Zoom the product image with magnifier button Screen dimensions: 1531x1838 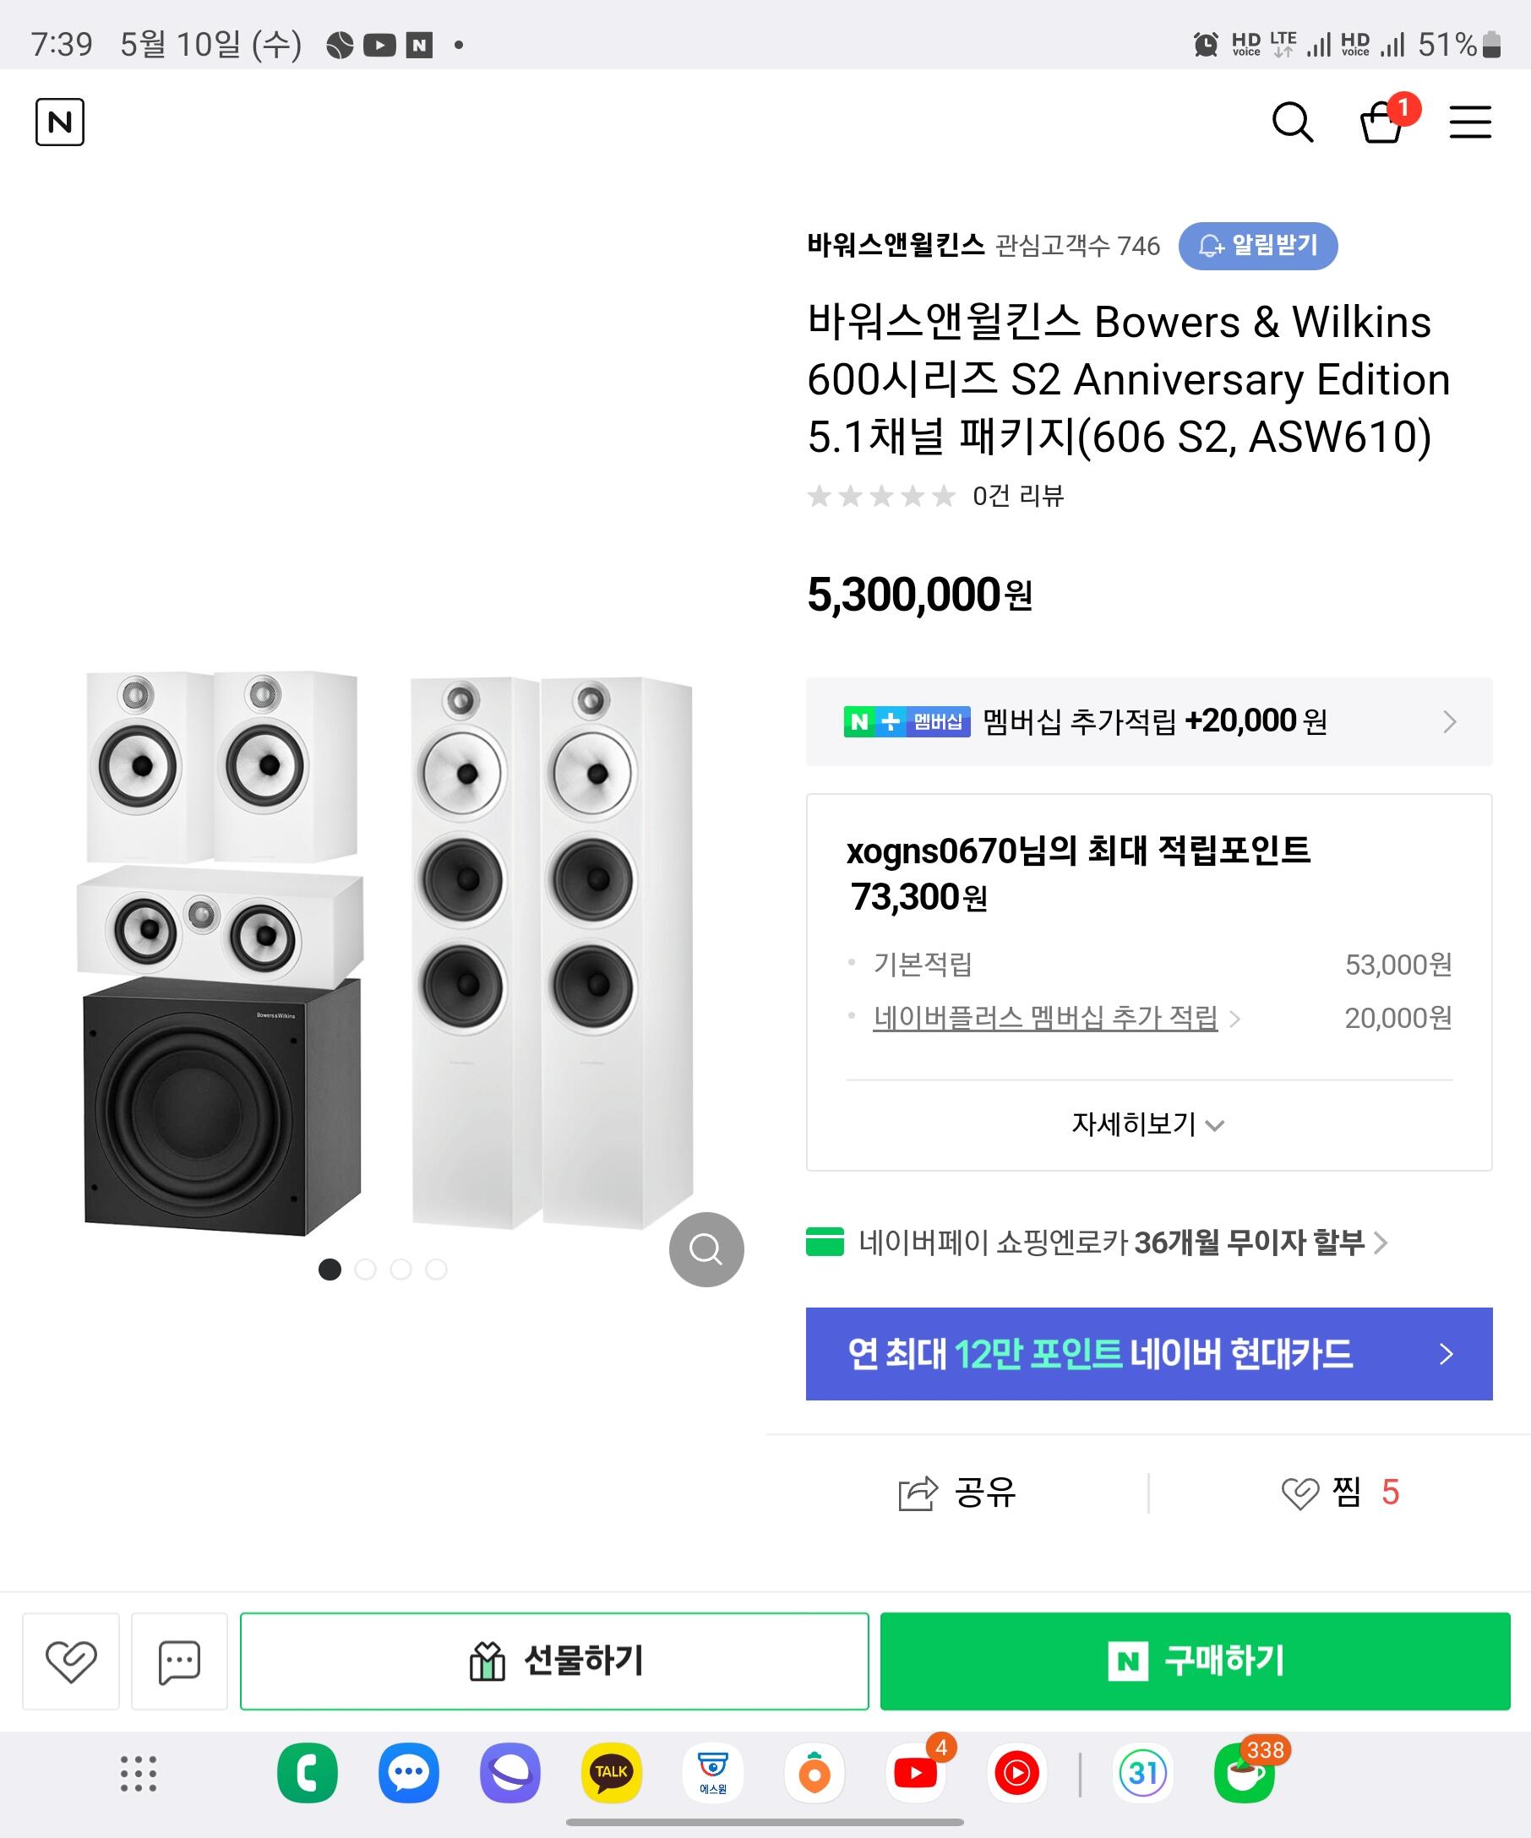[706, 1249]
